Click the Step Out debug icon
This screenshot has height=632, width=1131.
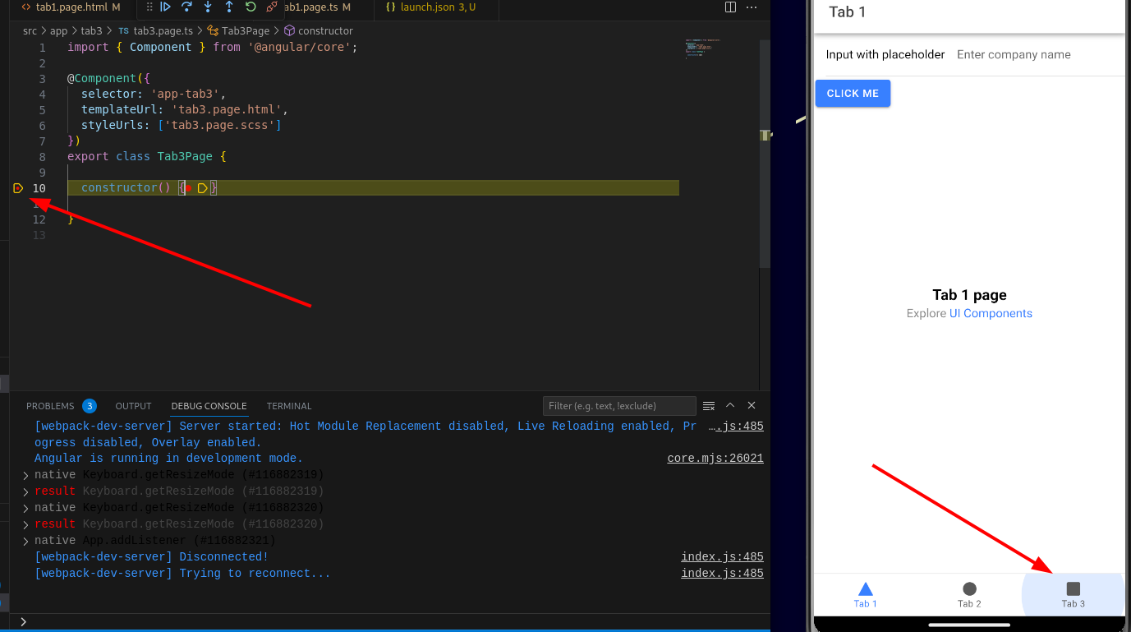coord(229,7)
